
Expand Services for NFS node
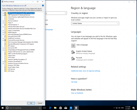3,48
